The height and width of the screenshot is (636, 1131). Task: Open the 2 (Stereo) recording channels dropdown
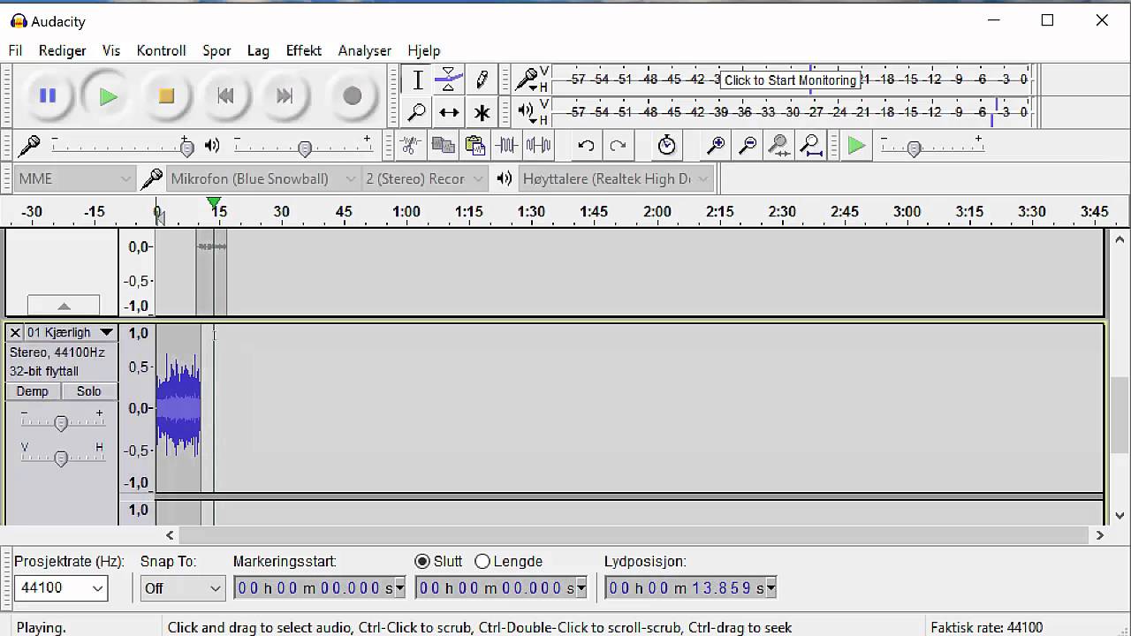coord(424,178)
